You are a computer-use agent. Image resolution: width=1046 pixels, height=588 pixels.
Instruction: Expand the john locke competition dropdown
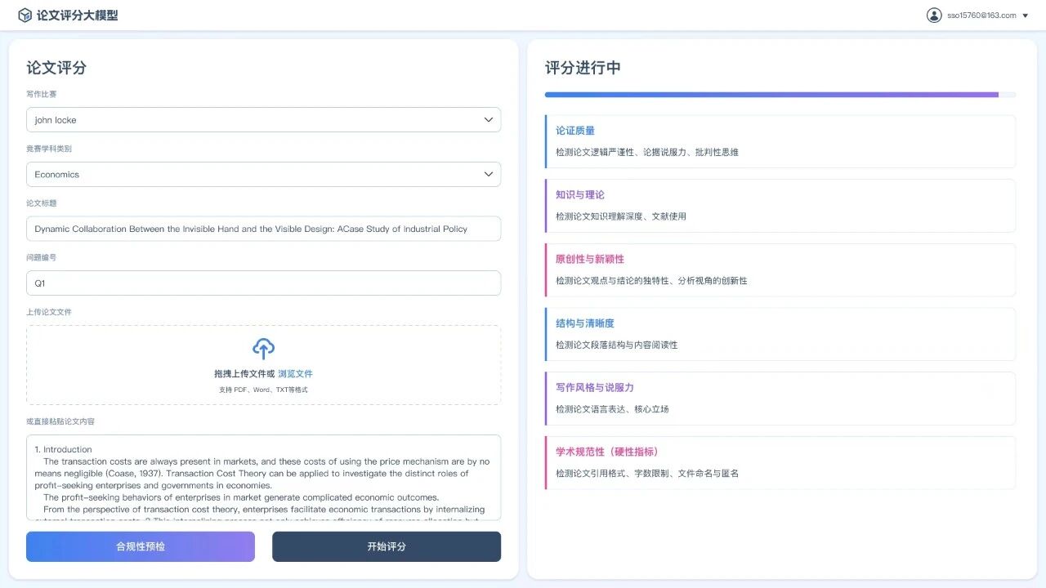tap(263, 120)
